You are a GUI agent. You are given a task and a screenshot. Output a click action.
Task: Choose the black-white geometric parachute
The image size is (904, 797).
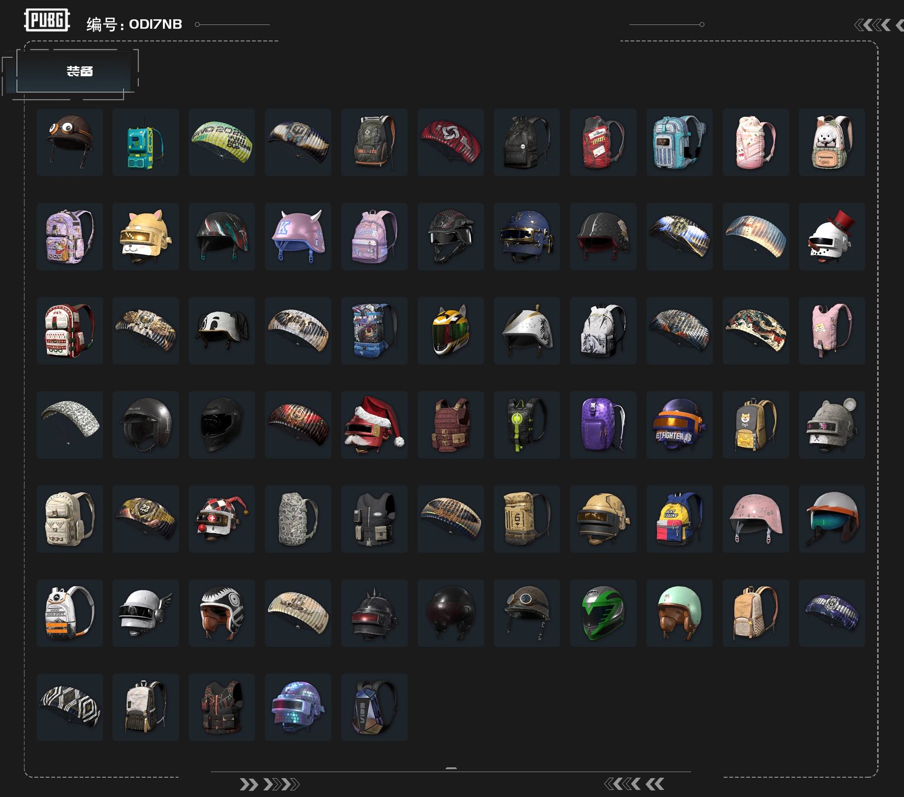[70, 707]
